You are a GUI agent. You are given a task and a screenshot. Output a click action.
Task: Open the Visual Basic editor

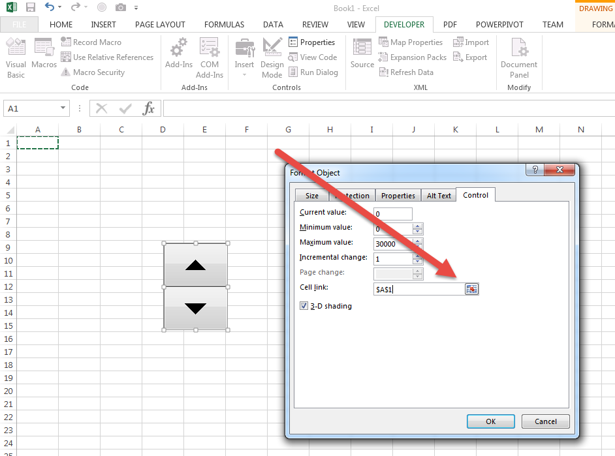coord(16,57)
